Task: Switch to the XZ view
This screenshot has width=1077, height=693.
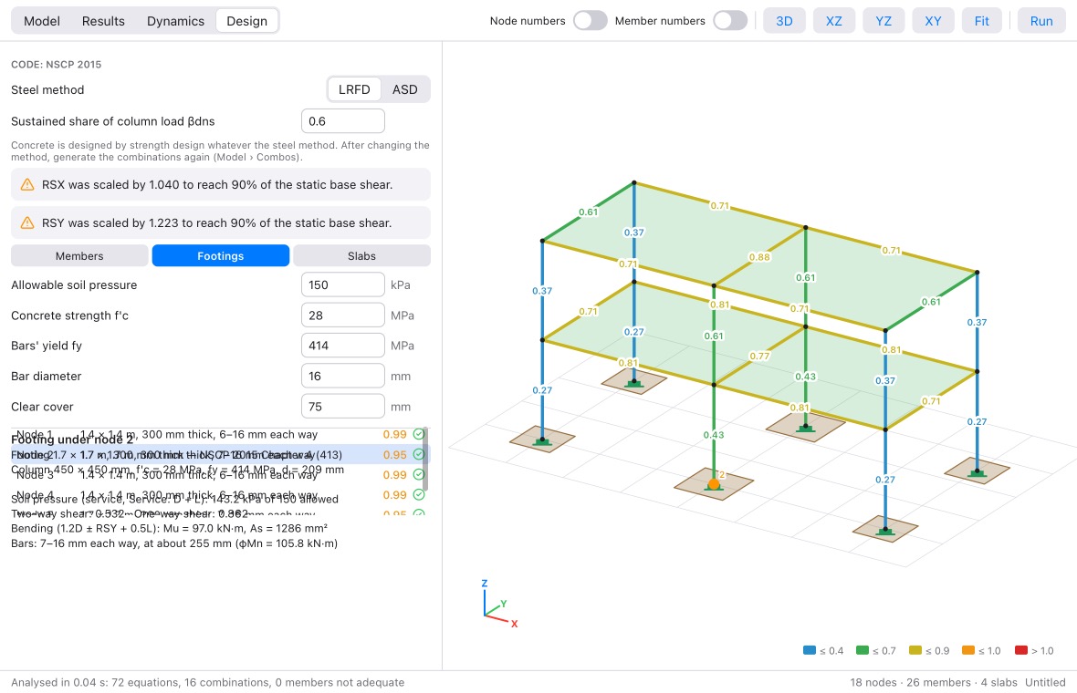Action: 834,21
